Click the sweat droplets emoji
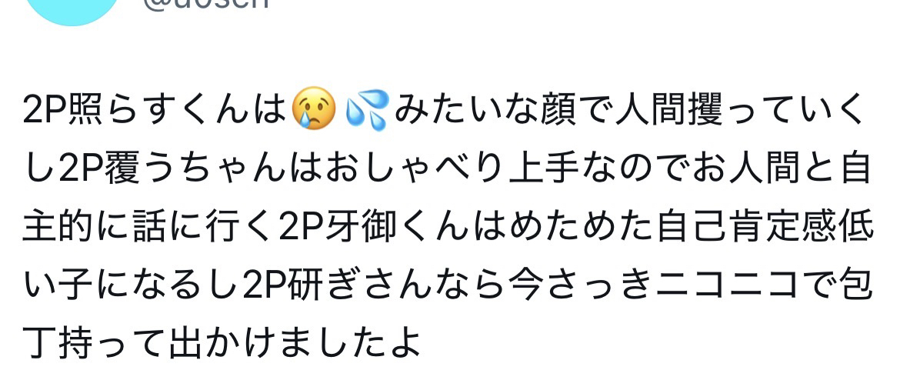This screenshot has height=390, width=900. pyautogui.click(x=368, y=109)
